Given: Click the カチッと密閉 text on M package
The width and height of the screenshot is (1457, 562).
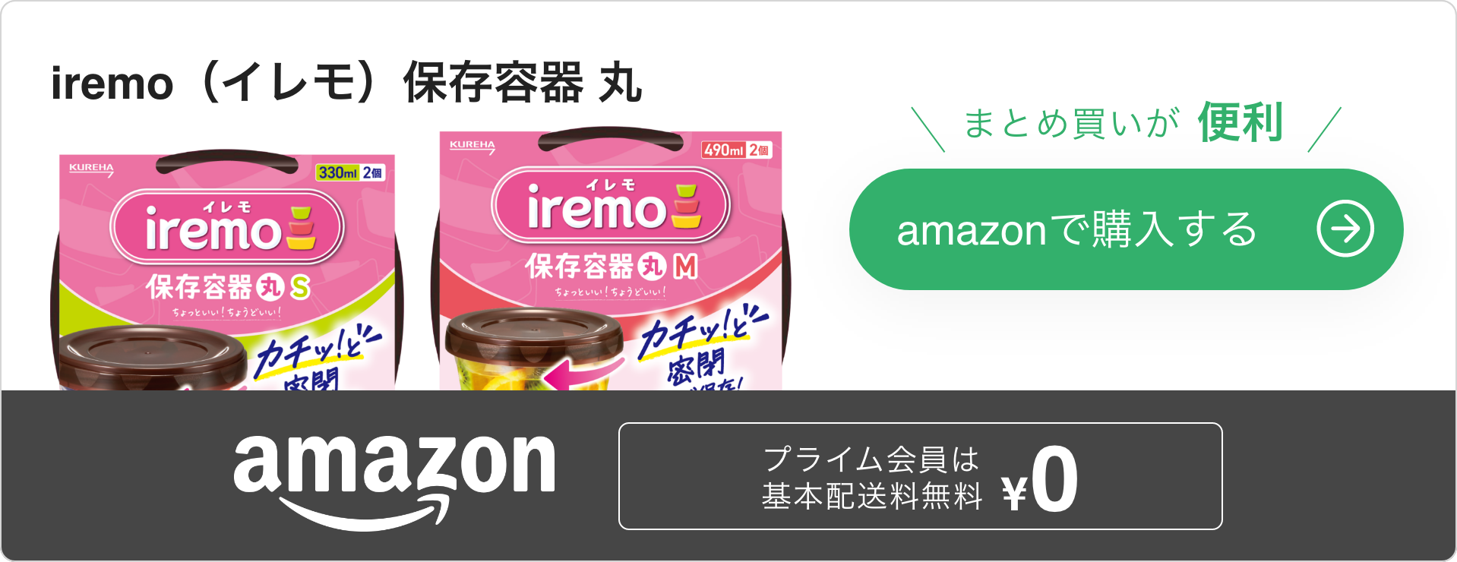Looking at the screenshot, I should 700,346.
